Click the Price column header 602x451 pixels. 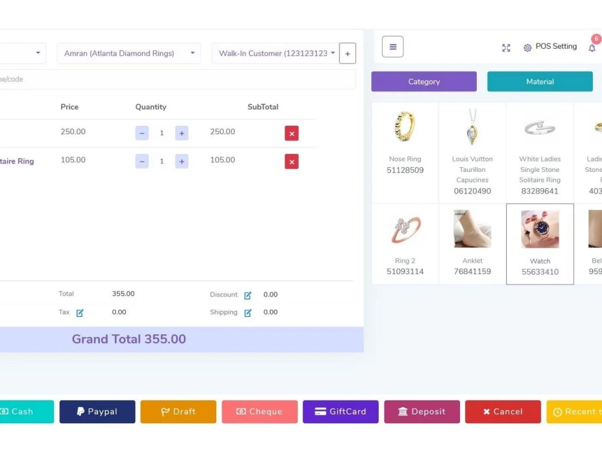click(x=69, y=107)
